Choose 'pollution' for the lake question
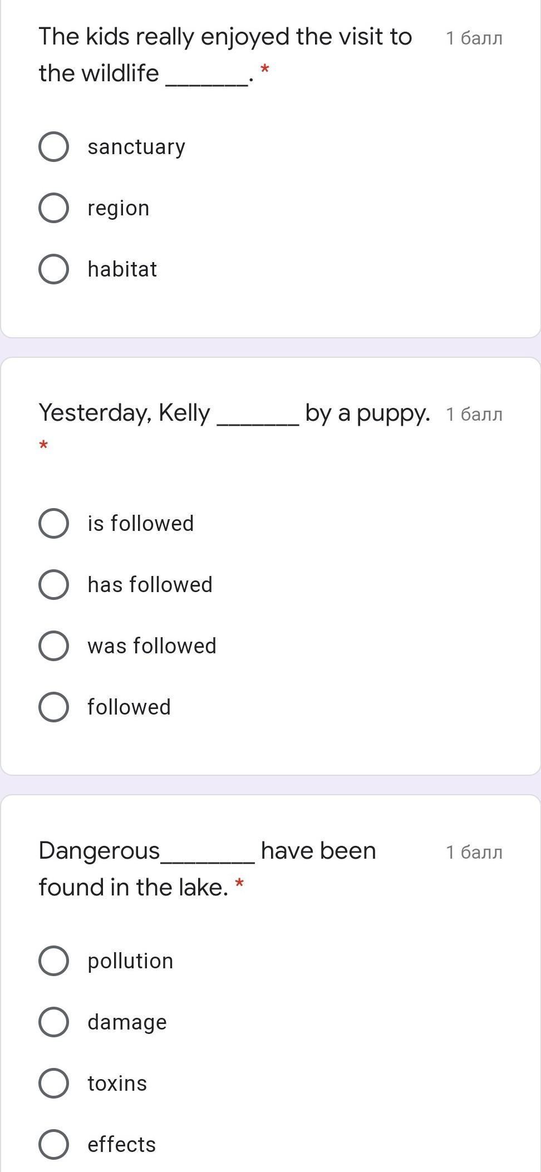This screenshot has height=1172, width=541. pos(54,961)
